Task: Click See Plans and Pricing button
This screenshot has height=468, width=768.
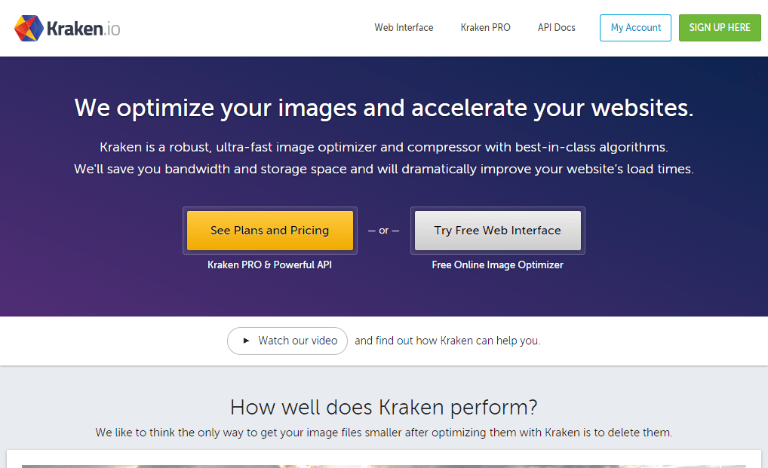Action: (269, 231)
